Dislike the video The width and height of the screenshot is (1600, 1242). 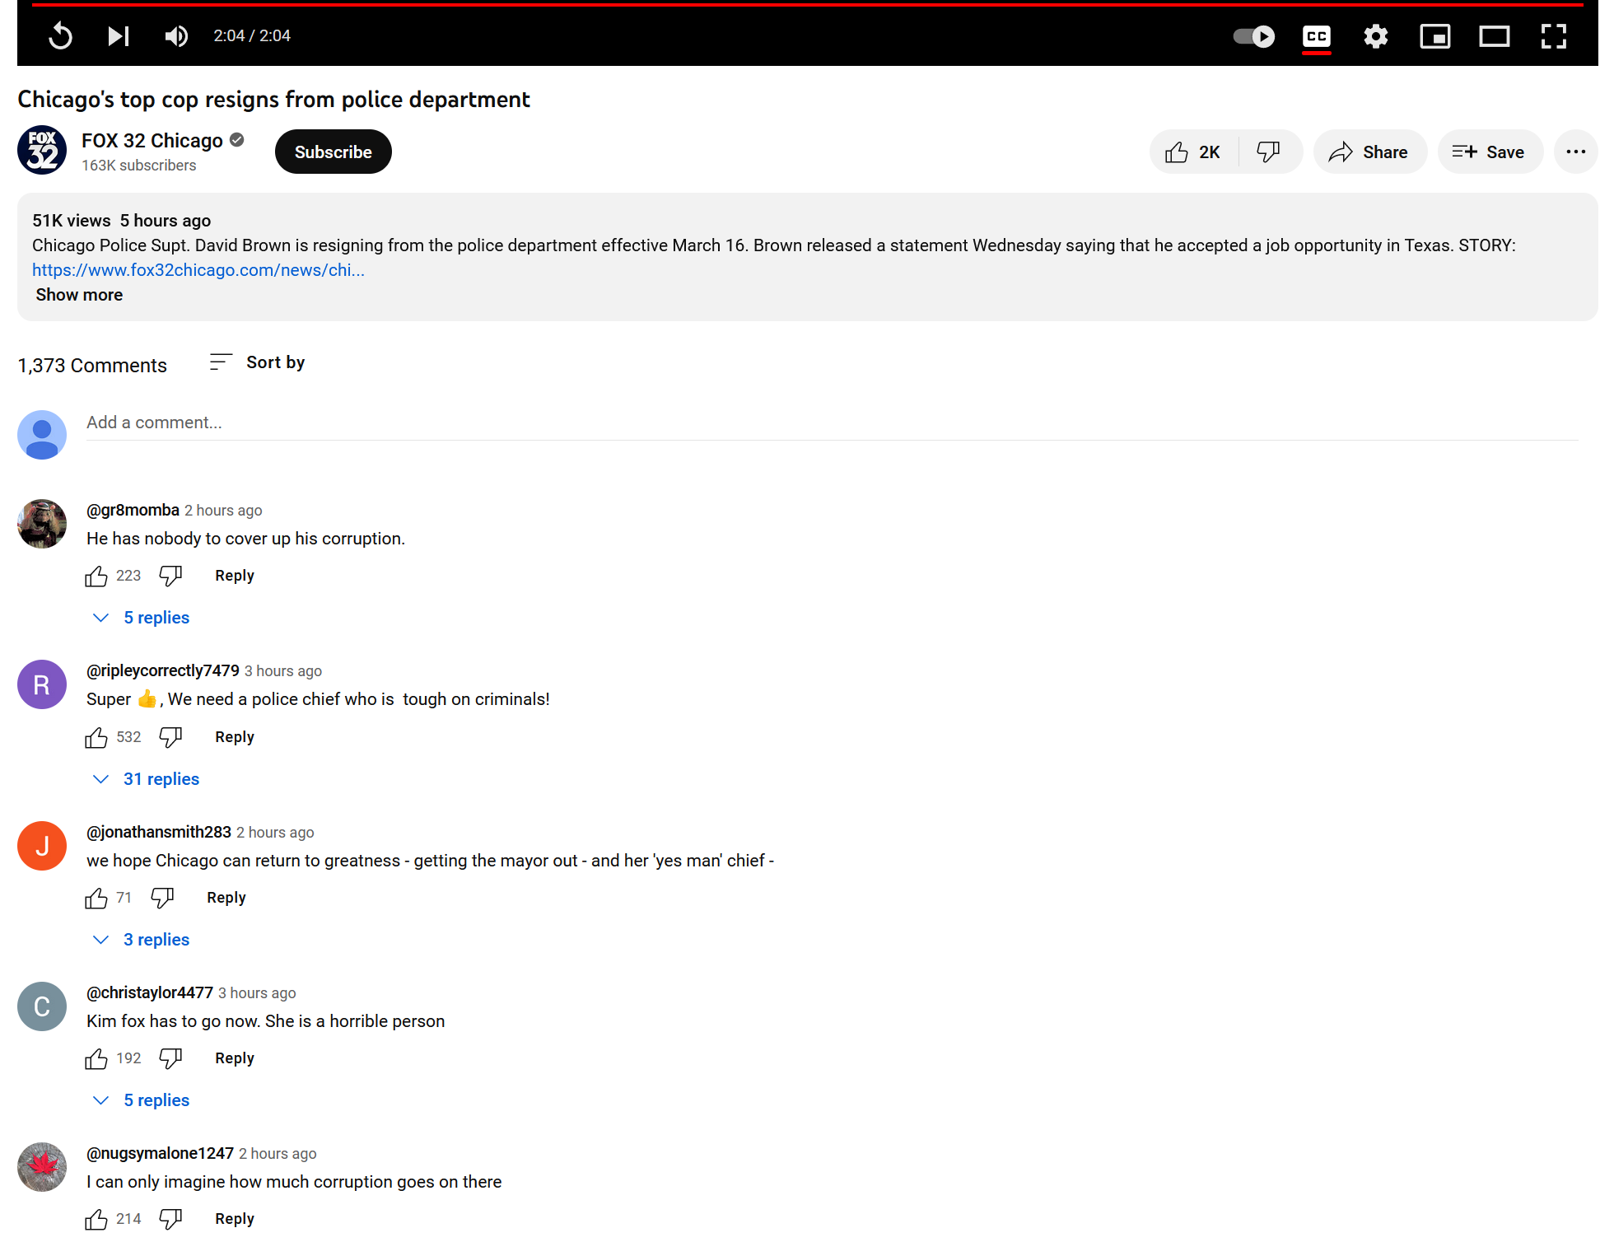(1268, 152)
